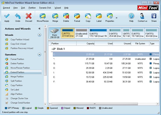Select F:(NTFS) 30.4 GB block
This screenshot has width=161, height=115.
click(x=151, y=33)
